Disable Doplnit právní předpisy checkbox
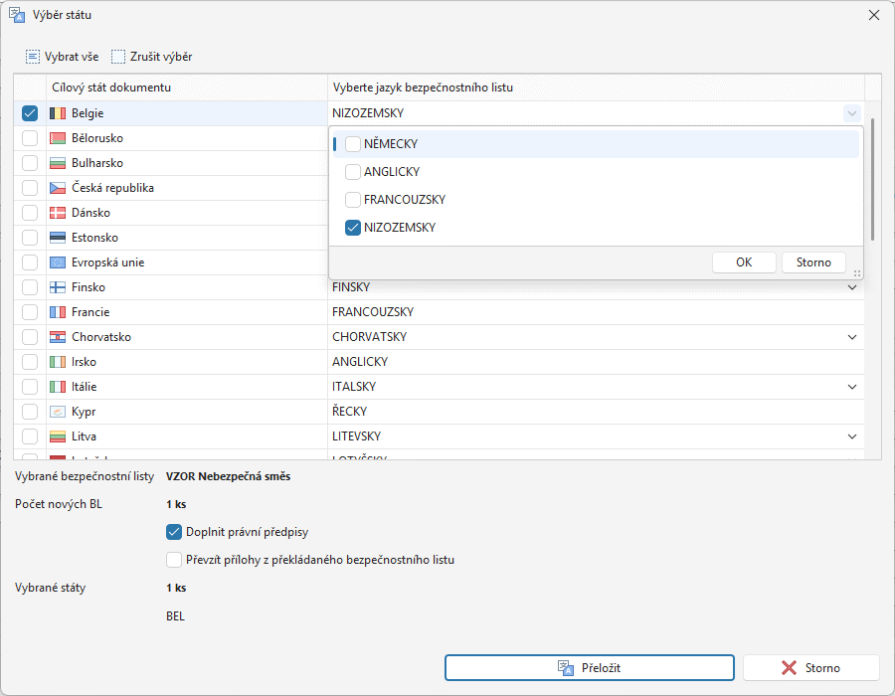 coord(174,532)
